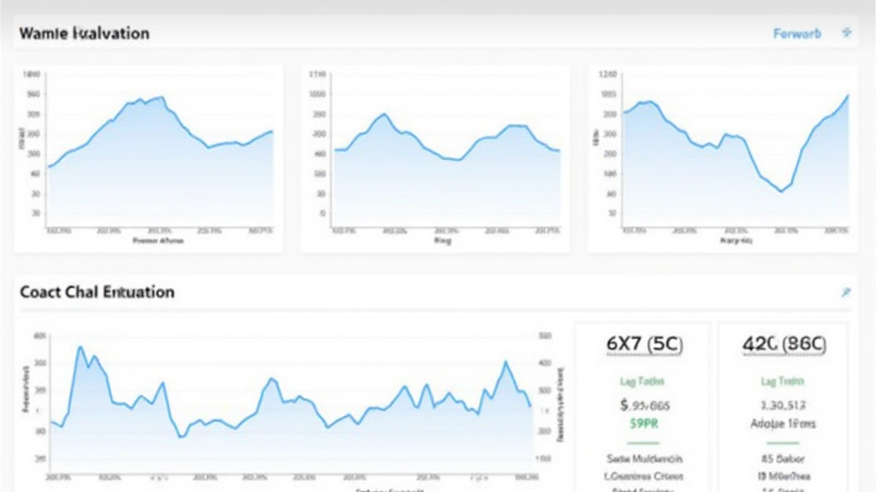The image size is (876, 492).
Task: Click the rightmost peak of the bottom chart
Action: [506, 362]
